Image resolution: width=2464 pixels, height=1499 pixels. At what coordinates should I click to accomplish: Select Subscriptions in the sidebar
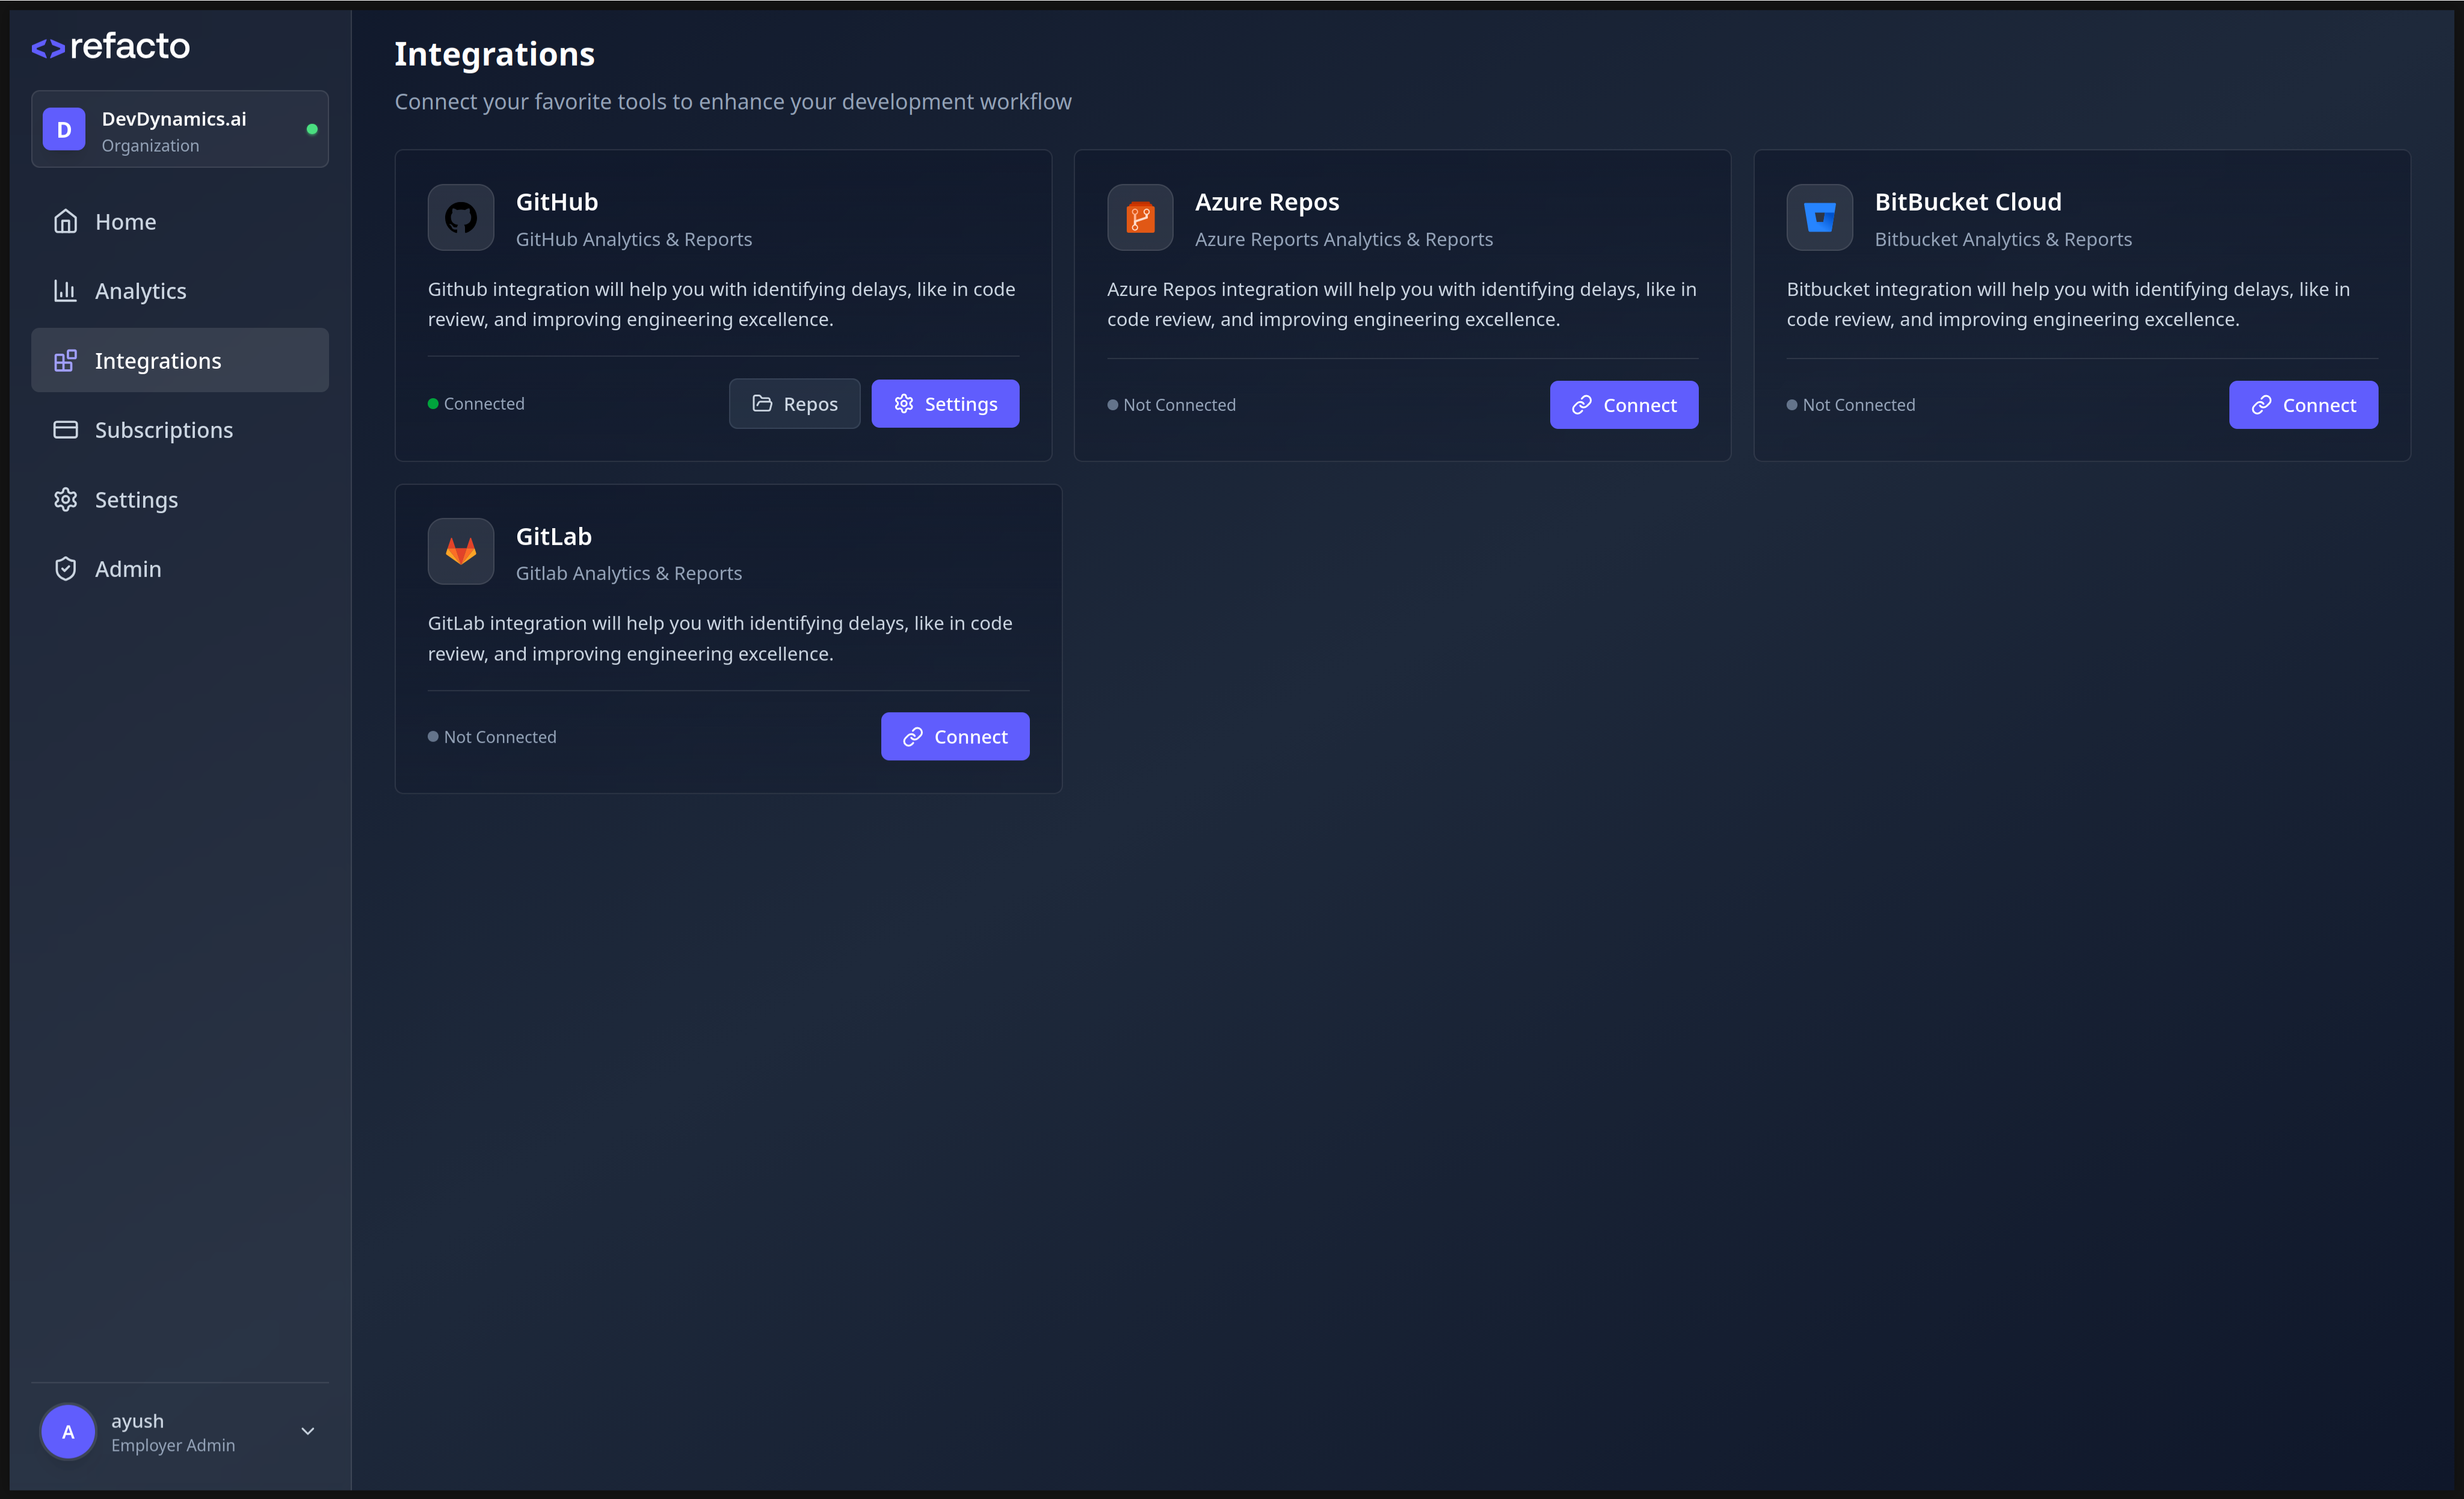(163, 430)
